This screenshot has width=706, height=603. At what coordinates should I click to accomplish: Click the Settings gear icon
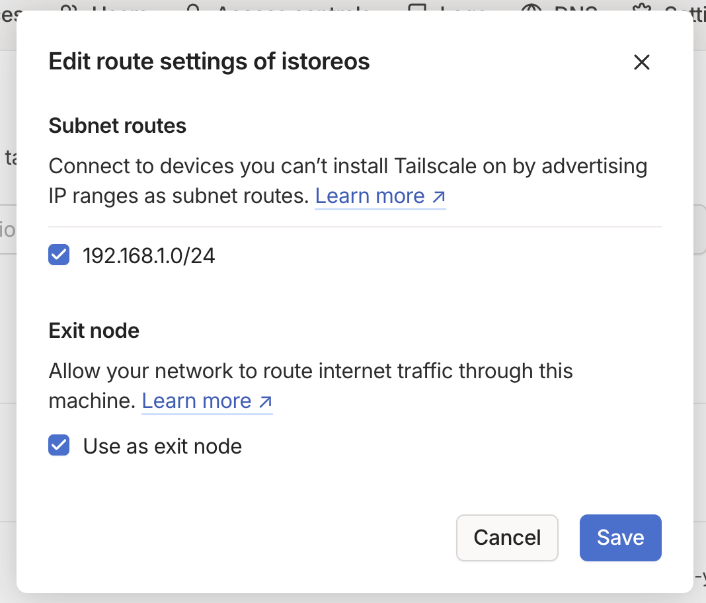pos(641,8)
